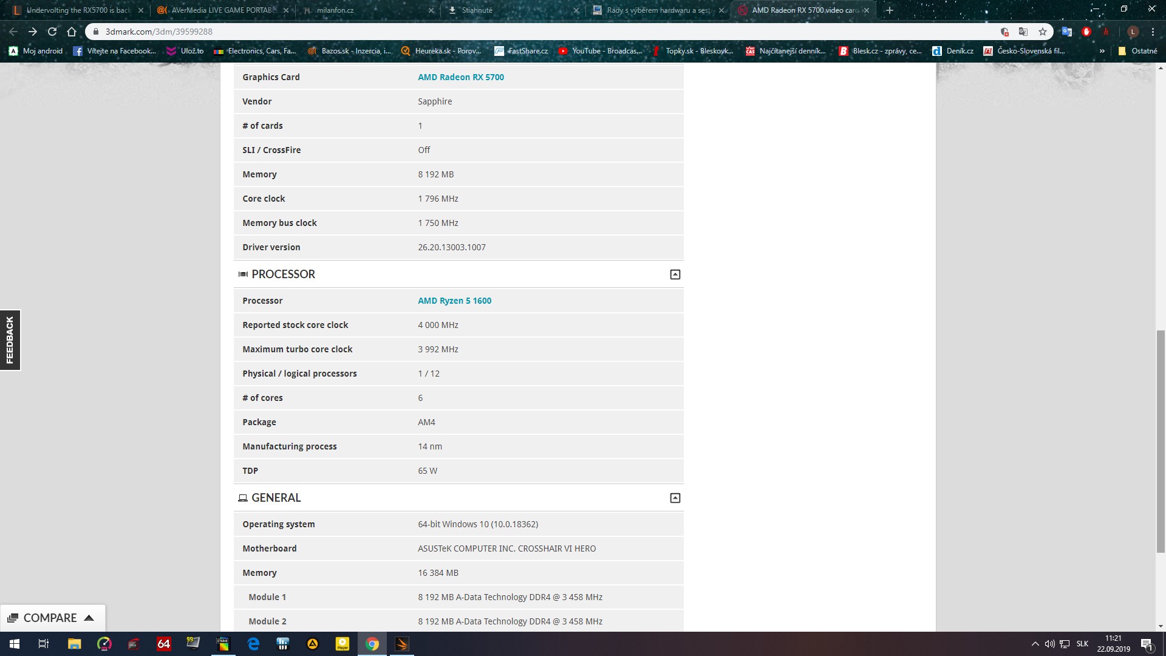The width and height of the screenshot is (1166, 656).
Task: Open the FEEDBACK side tab
Action: tap(10, 340)
